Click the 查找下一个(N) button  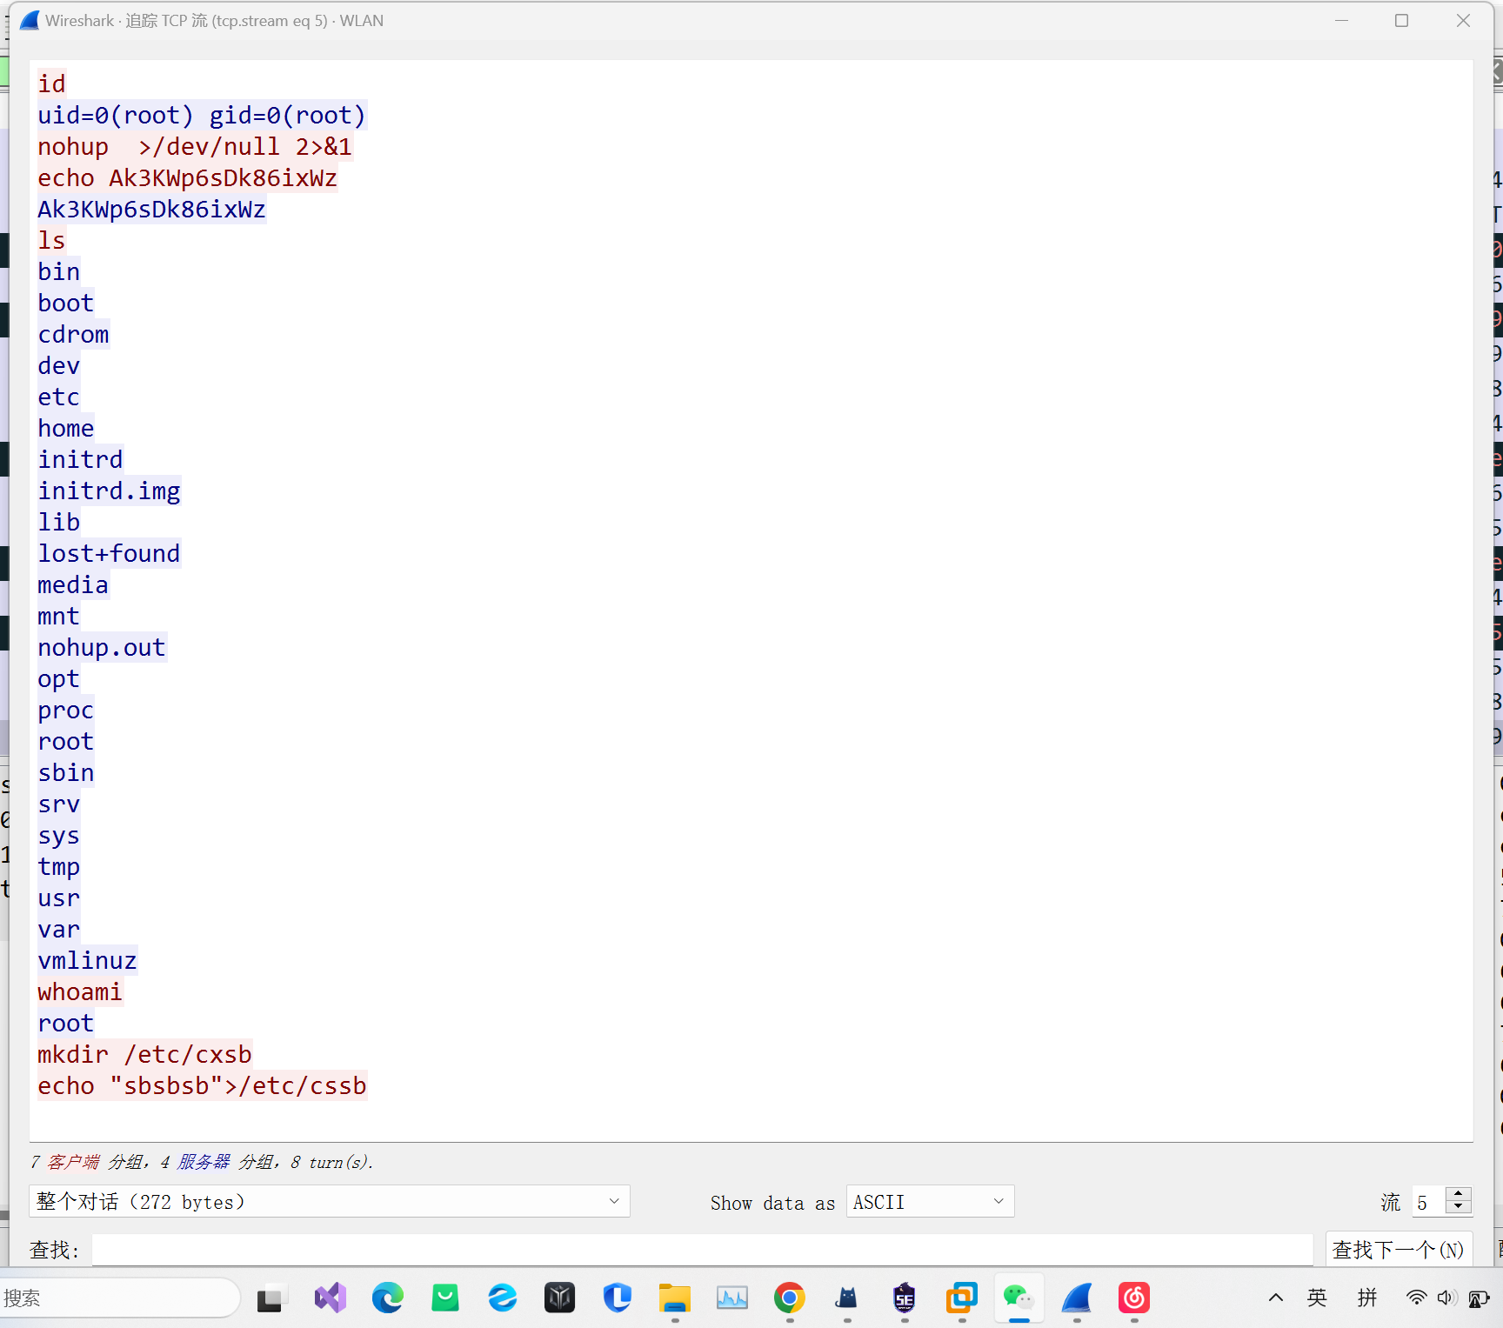[1399, 1251]
